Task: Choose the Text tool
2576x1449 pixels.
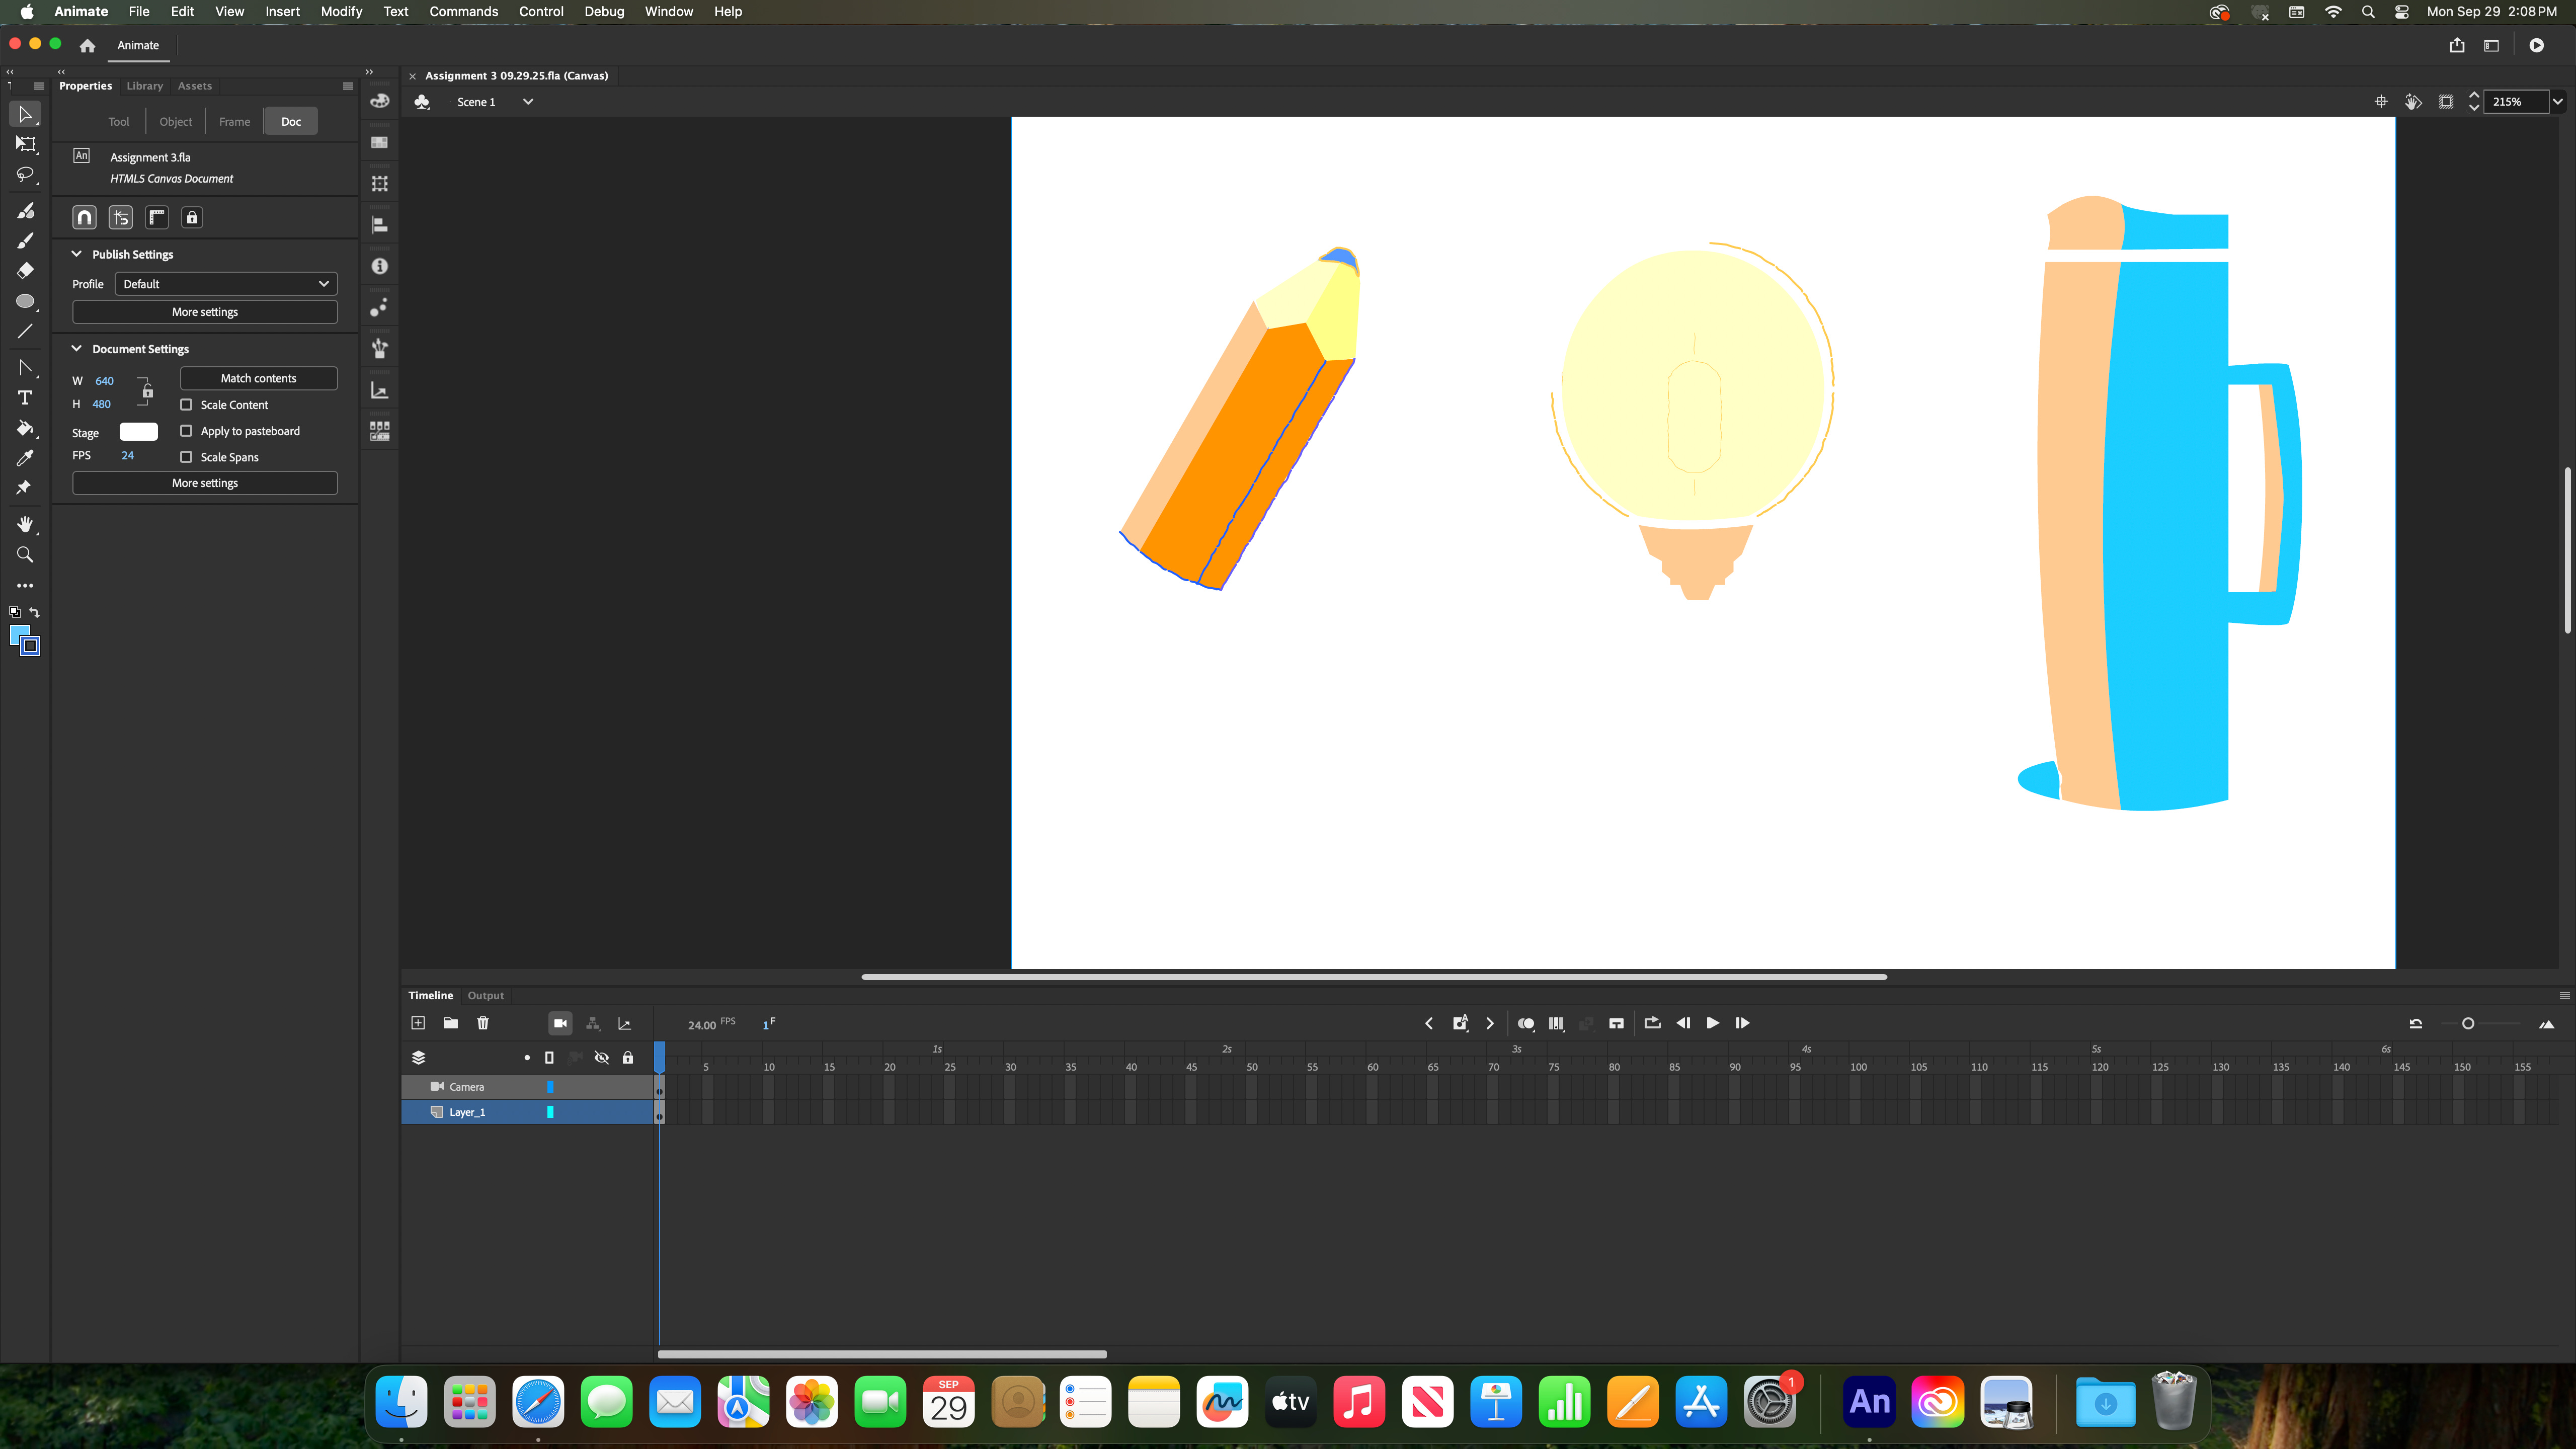Action: [25, 398]
